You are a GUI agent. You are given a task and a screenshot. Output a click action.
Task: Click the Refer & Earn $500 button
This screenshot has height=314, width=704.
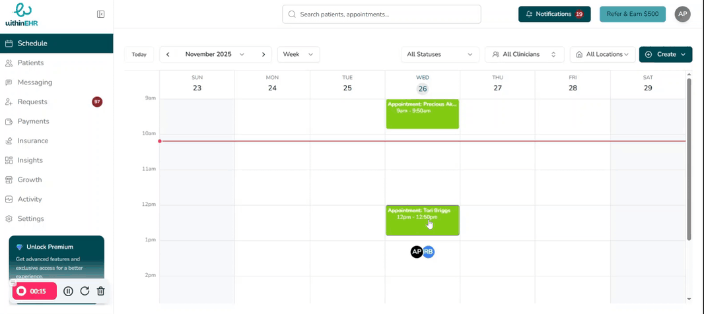(632, 14)
